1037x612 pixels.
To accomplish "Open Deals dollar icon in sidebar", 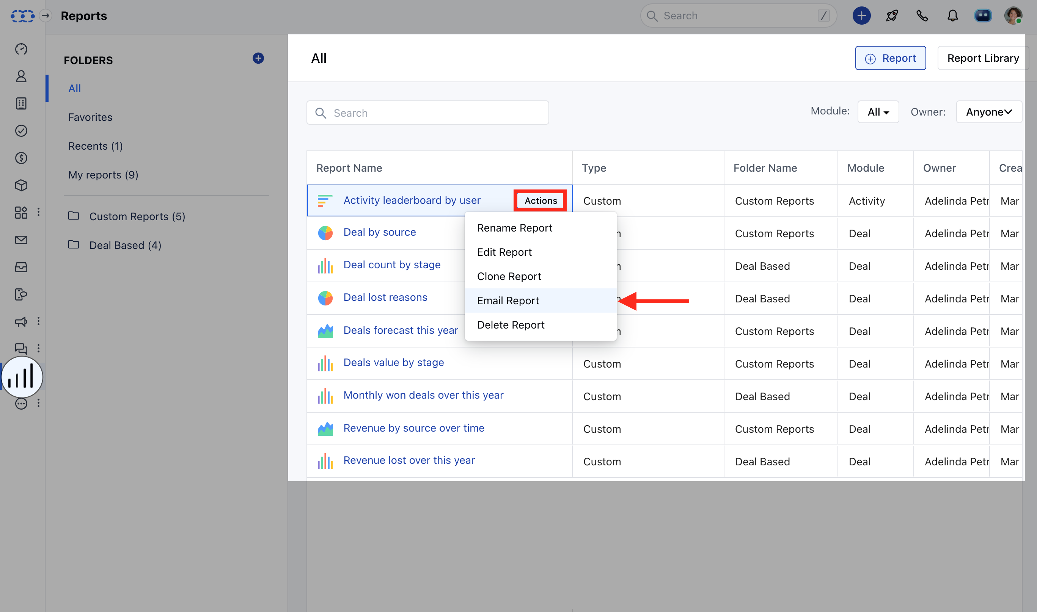I will click(21, 158).
